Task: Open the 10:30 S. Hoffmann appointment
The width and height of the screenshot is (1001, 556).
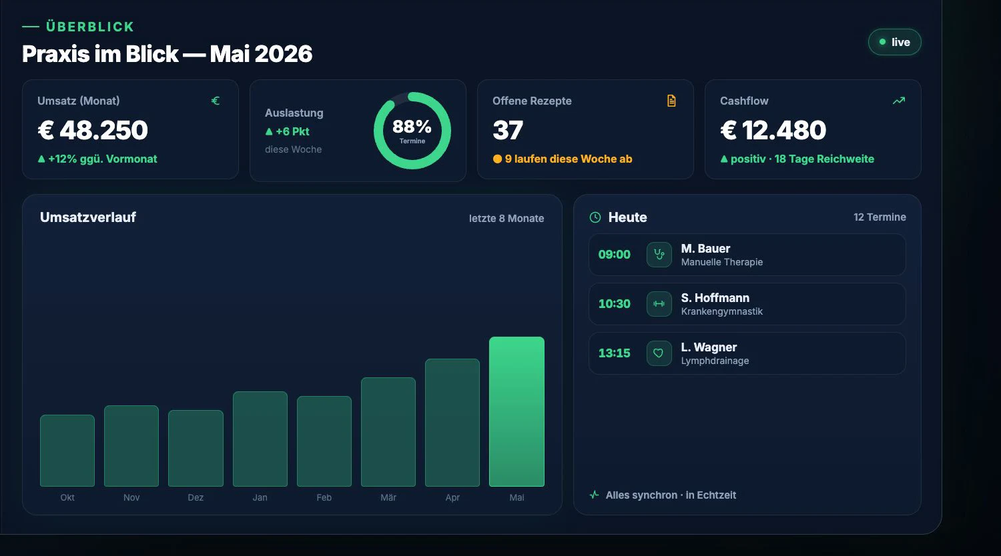Action: pos(747,304)
